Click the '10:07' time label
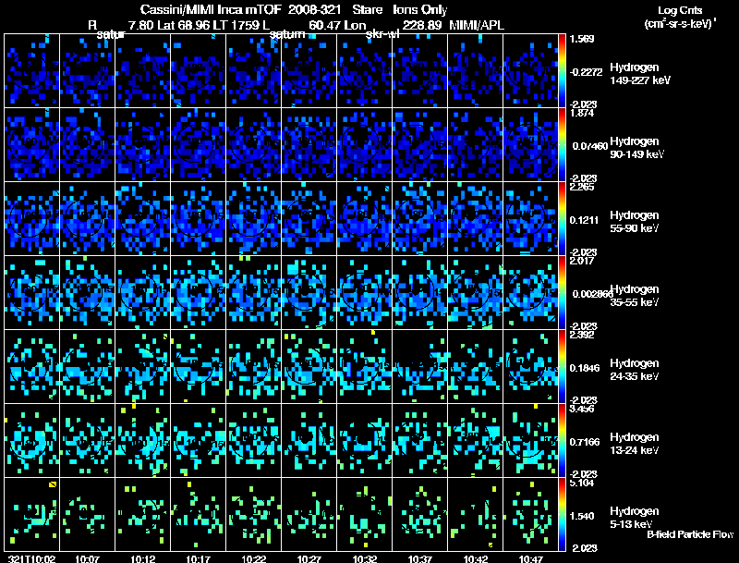The image size is (739, 563). pyautogui.click(x=87, y=558)
